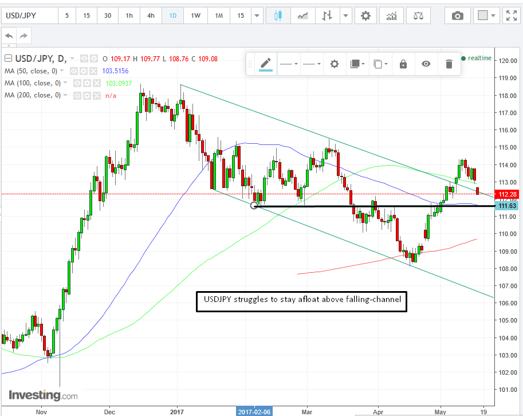Enter fullscreen mode with the expand icon
The image size is (523, 416).
pos(512,15)
